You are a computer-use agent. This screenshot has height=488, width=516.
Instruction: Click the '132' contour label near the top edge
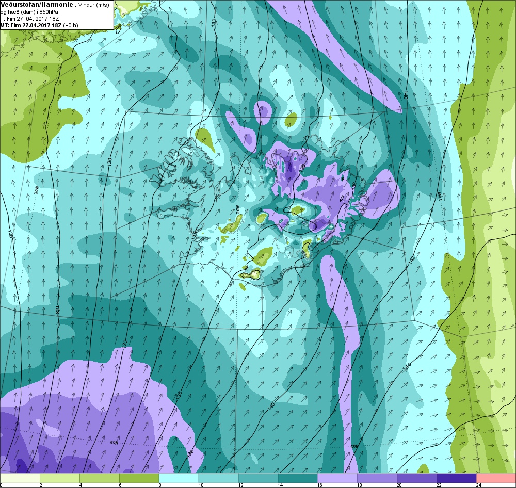(214, 22)
